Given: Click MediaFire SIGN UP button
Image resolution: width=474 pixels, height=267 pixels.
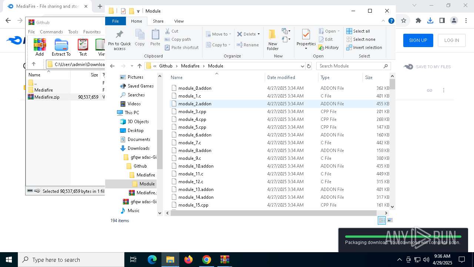Looking at the screenshot, I should coord(418,40).
